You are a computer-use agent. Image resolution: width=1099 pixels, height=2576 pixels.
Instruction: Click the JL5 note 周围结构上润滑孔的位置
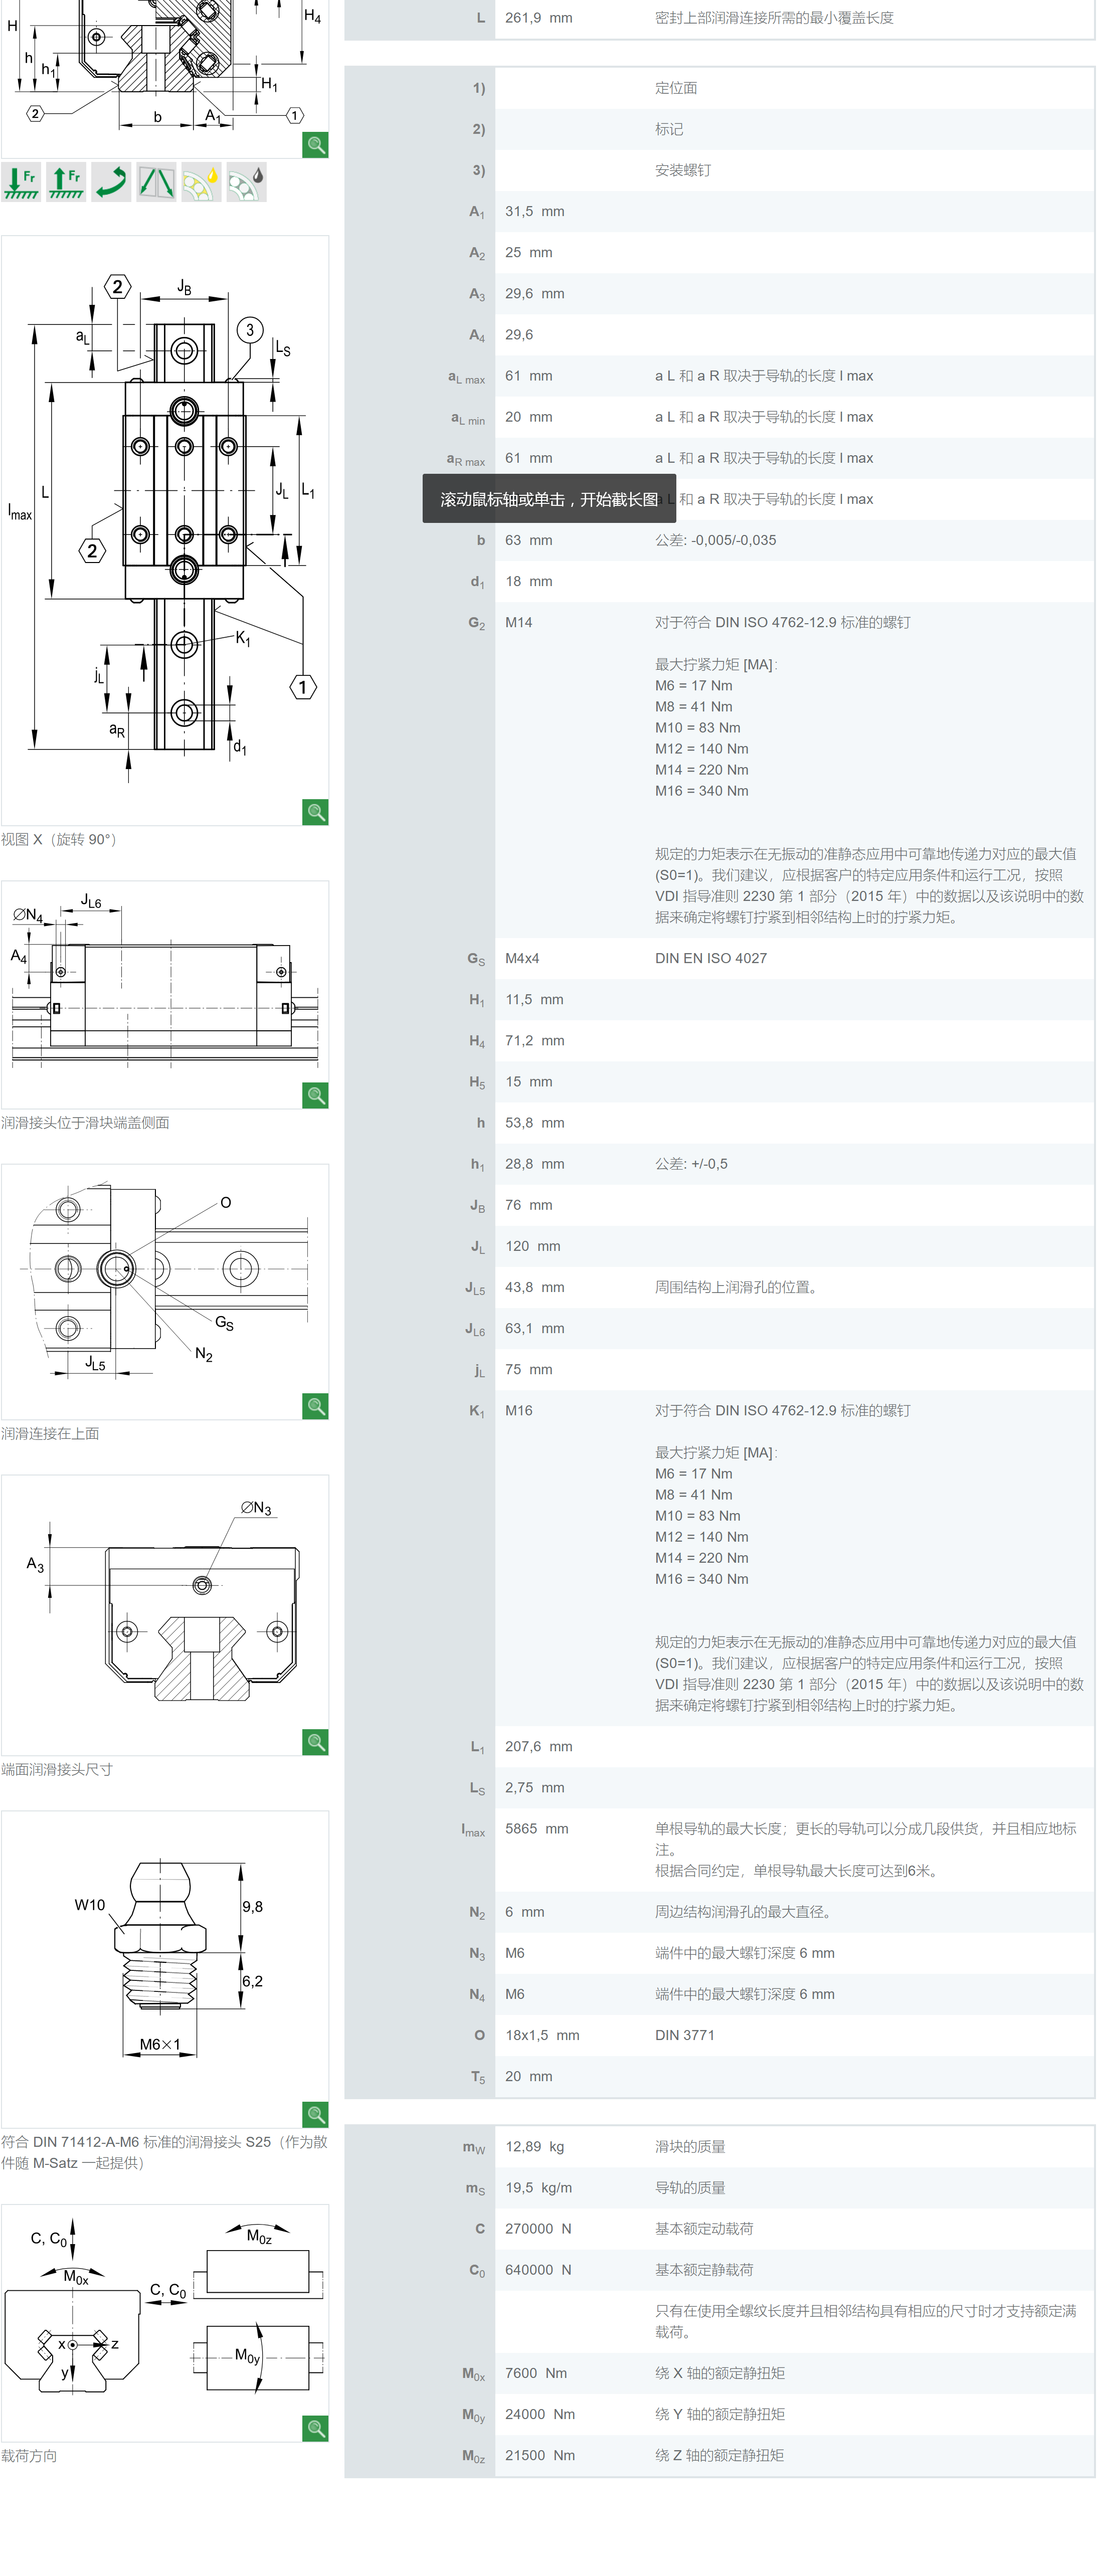tap(739, 1288)
